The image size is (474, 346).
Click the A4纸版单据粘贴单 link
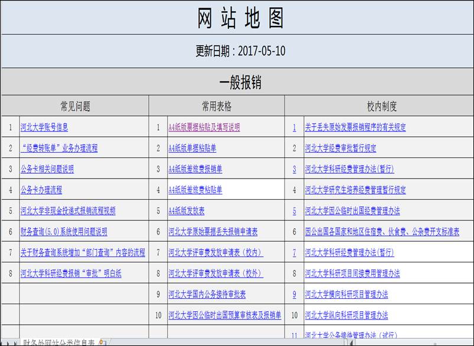pyautogui.click(x=192, y=149)
